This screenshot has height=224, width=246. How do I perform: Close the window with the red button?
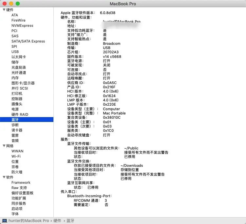pos(5,4)
